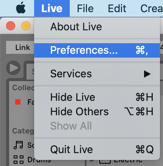
Task: Select the Electric folder icon
Action: (x=105, y=161)
